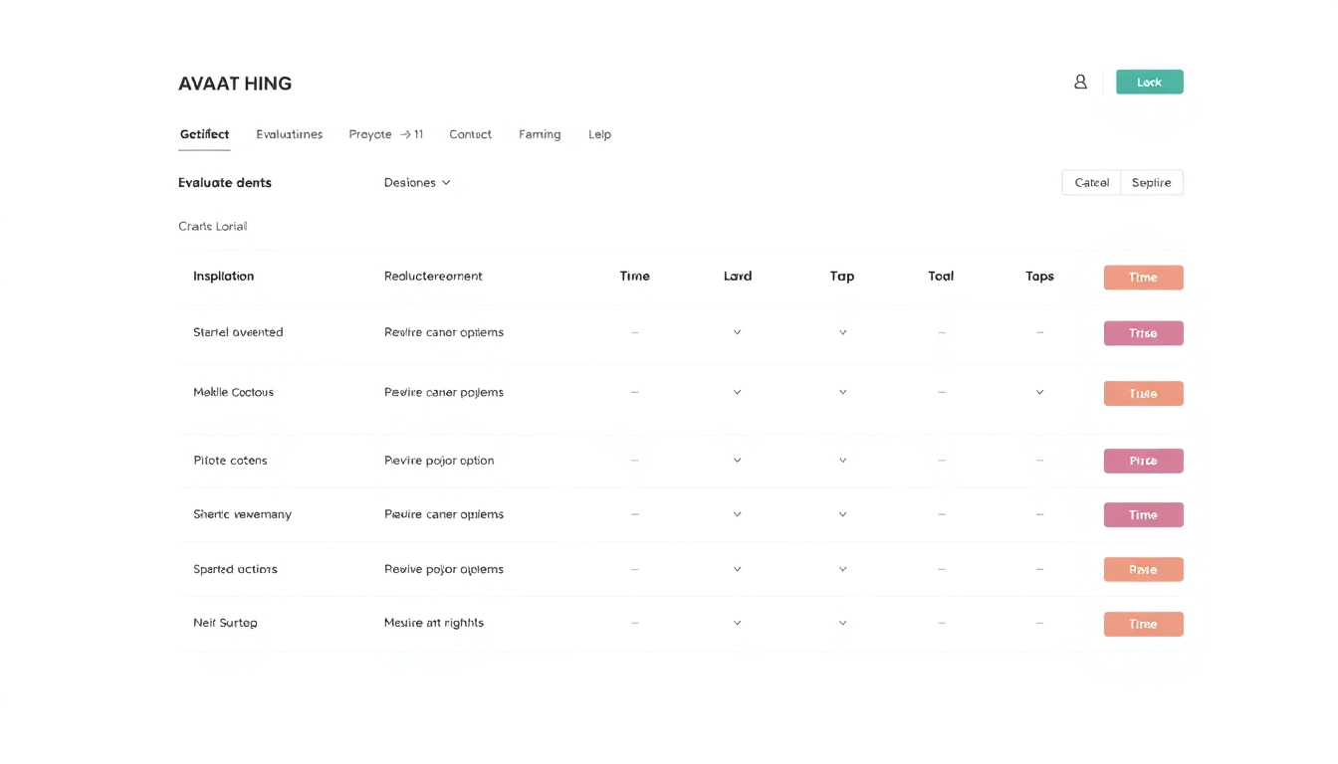The width and height of the screenshot is (1338, 764).
Task: Click the Time button in the header row
Action: (1143, 277)
